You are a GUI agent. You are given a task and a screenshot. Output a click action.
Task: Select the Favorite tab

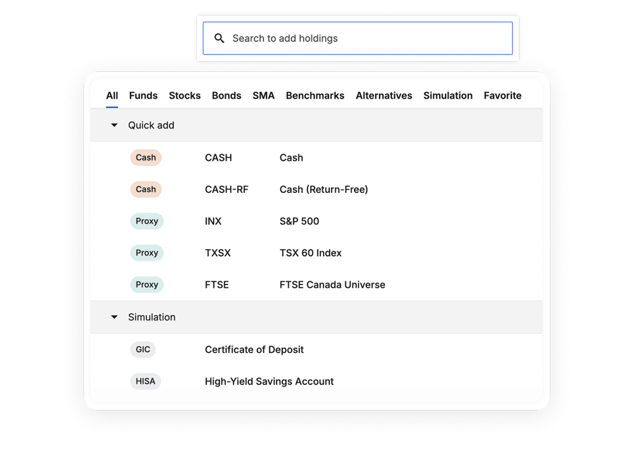point(502,96)
